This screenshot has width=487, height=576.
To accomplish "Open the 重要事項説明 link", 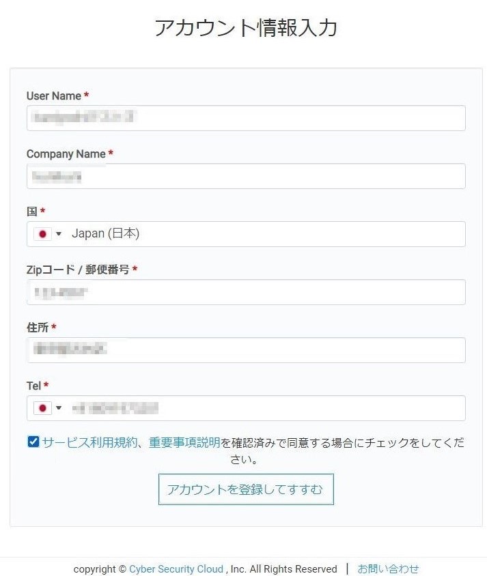I will click(184, 442).
